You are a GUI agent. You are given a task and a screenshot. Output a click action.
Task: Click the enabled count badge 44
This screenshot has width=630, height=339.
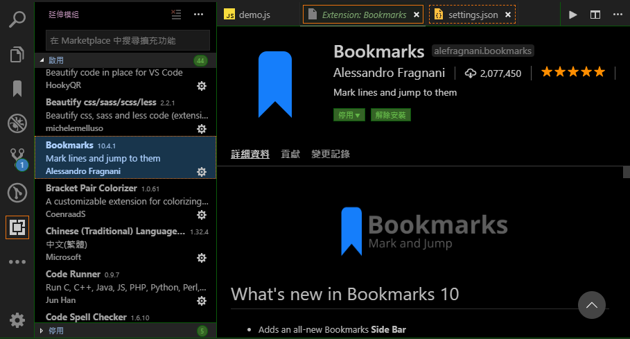click(200, 60)
